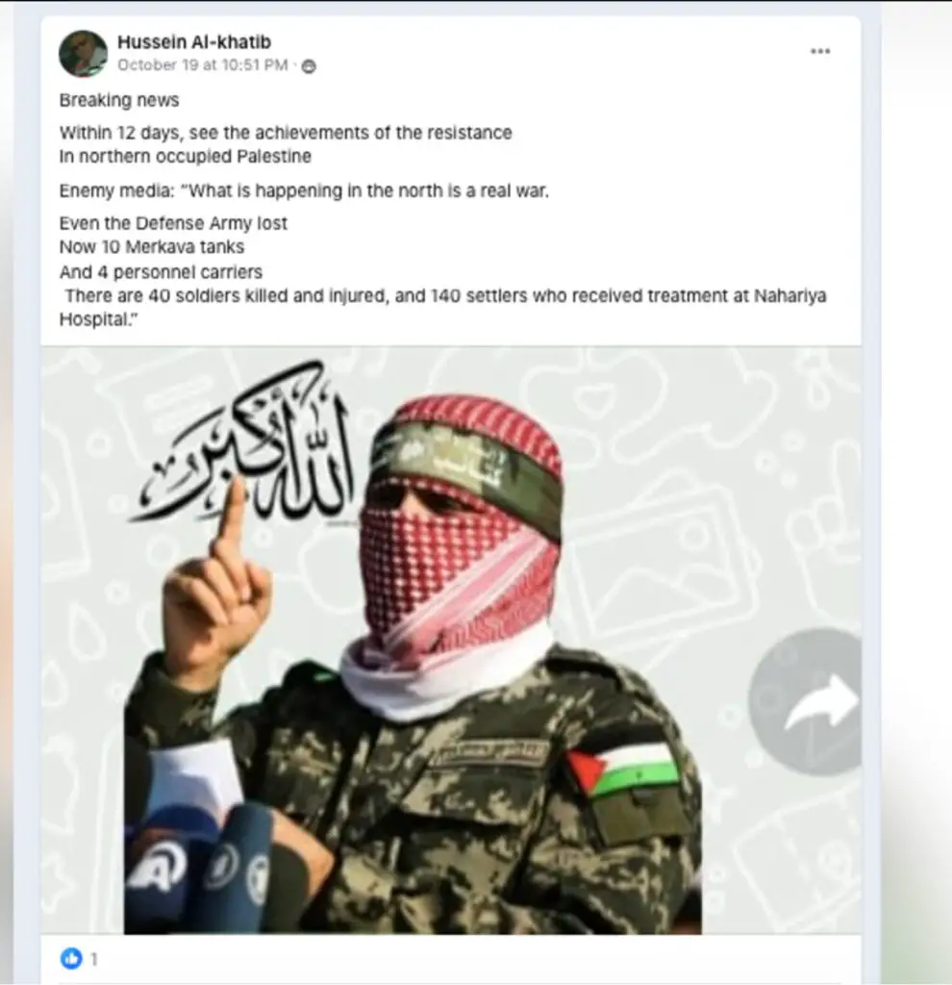Click the public privacy globe icon
Image resolution: width=952 pixels, height=985 pixels.
point(309,66)
